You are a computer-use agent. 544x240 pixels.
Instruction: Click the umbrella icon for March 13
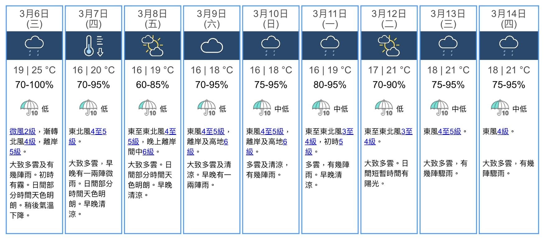[440, 108]
